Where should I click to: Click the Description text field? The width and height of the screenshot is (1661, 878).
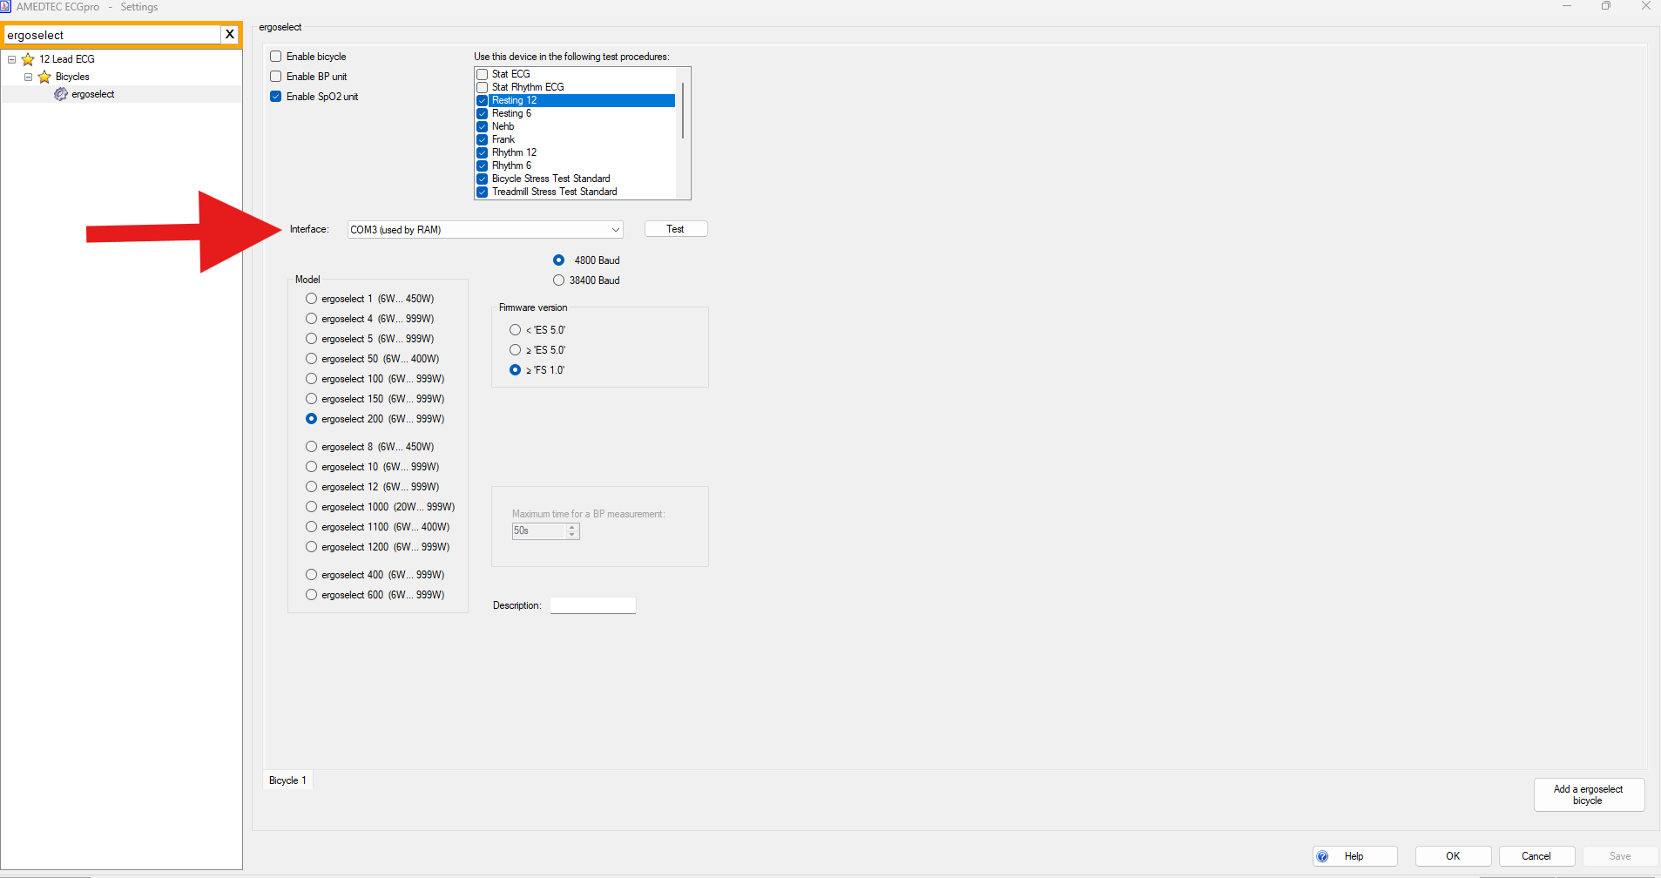click(593, 605)
